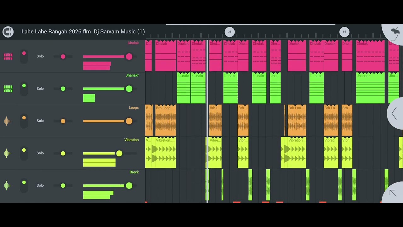This screenshot has width=403, height=227.
Task: Click the Loops track waveform icon
Action: pos(8,121)
